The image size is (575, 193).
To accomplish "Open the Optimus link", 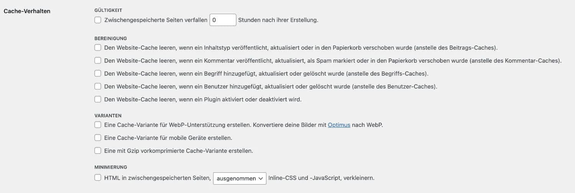I will [339, 125].
